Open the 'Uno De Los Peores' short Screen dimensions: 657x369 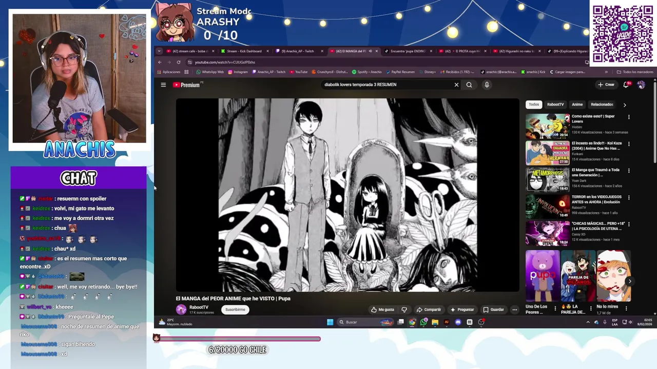543,276
